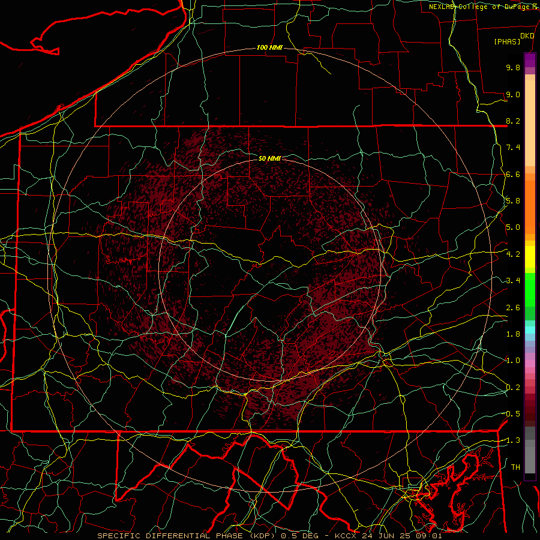Viewport: 540px width, 540px height.
Task: Click the 9.0 legend value
Action: pos(513,94)
